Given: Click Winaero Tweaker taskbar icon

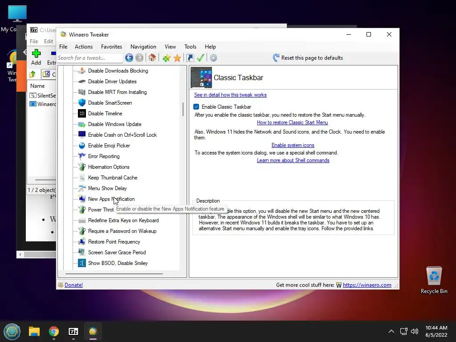Looking at the screenshot, I should (93, 331).
